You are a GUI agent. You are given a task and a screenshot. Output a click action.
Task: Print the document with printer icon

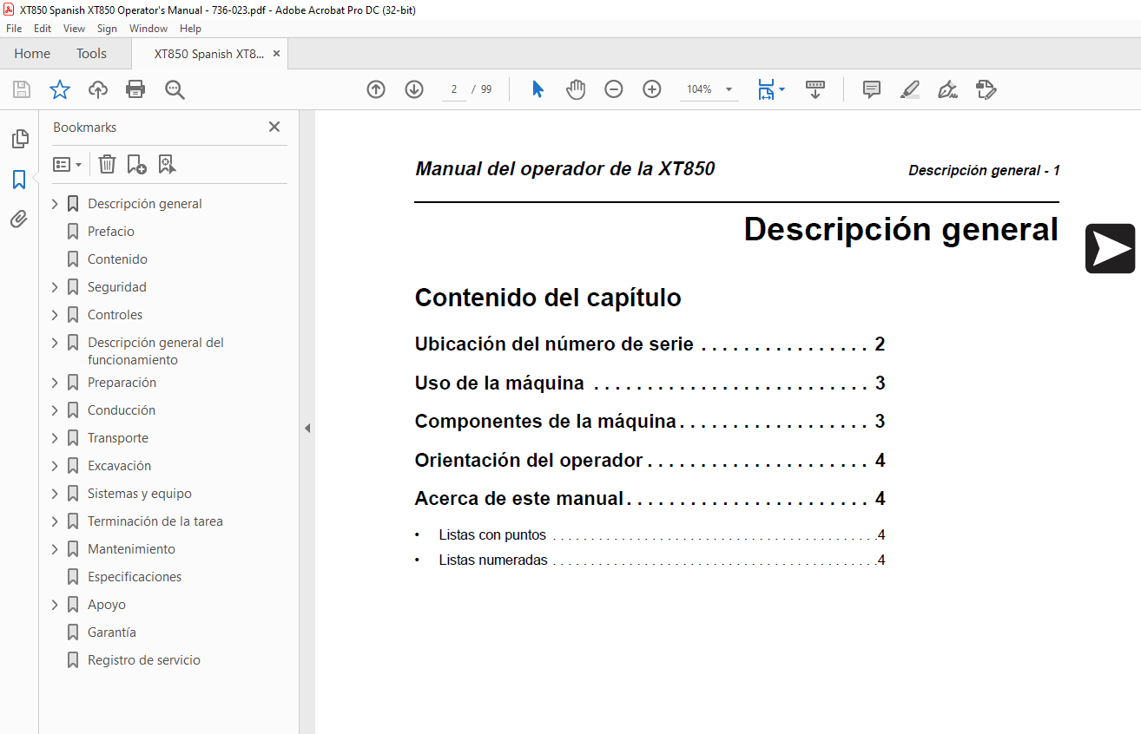(x=135, y=89)
